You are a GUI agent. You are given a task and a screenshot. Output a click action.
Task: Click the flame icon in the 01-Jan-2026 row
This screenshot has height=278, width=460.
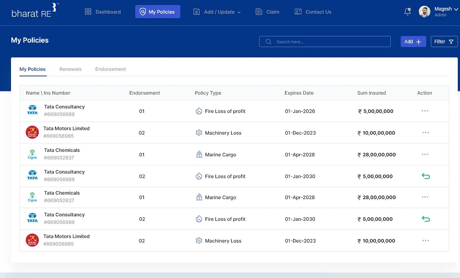(x=199, y=111)
